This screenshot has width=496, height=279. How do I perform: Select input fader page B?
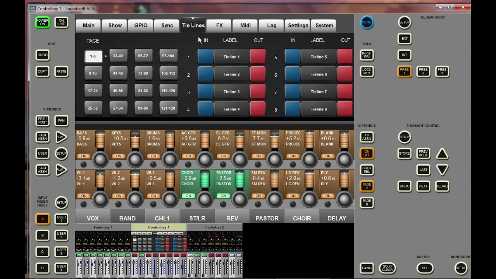(x=43, y=235)
